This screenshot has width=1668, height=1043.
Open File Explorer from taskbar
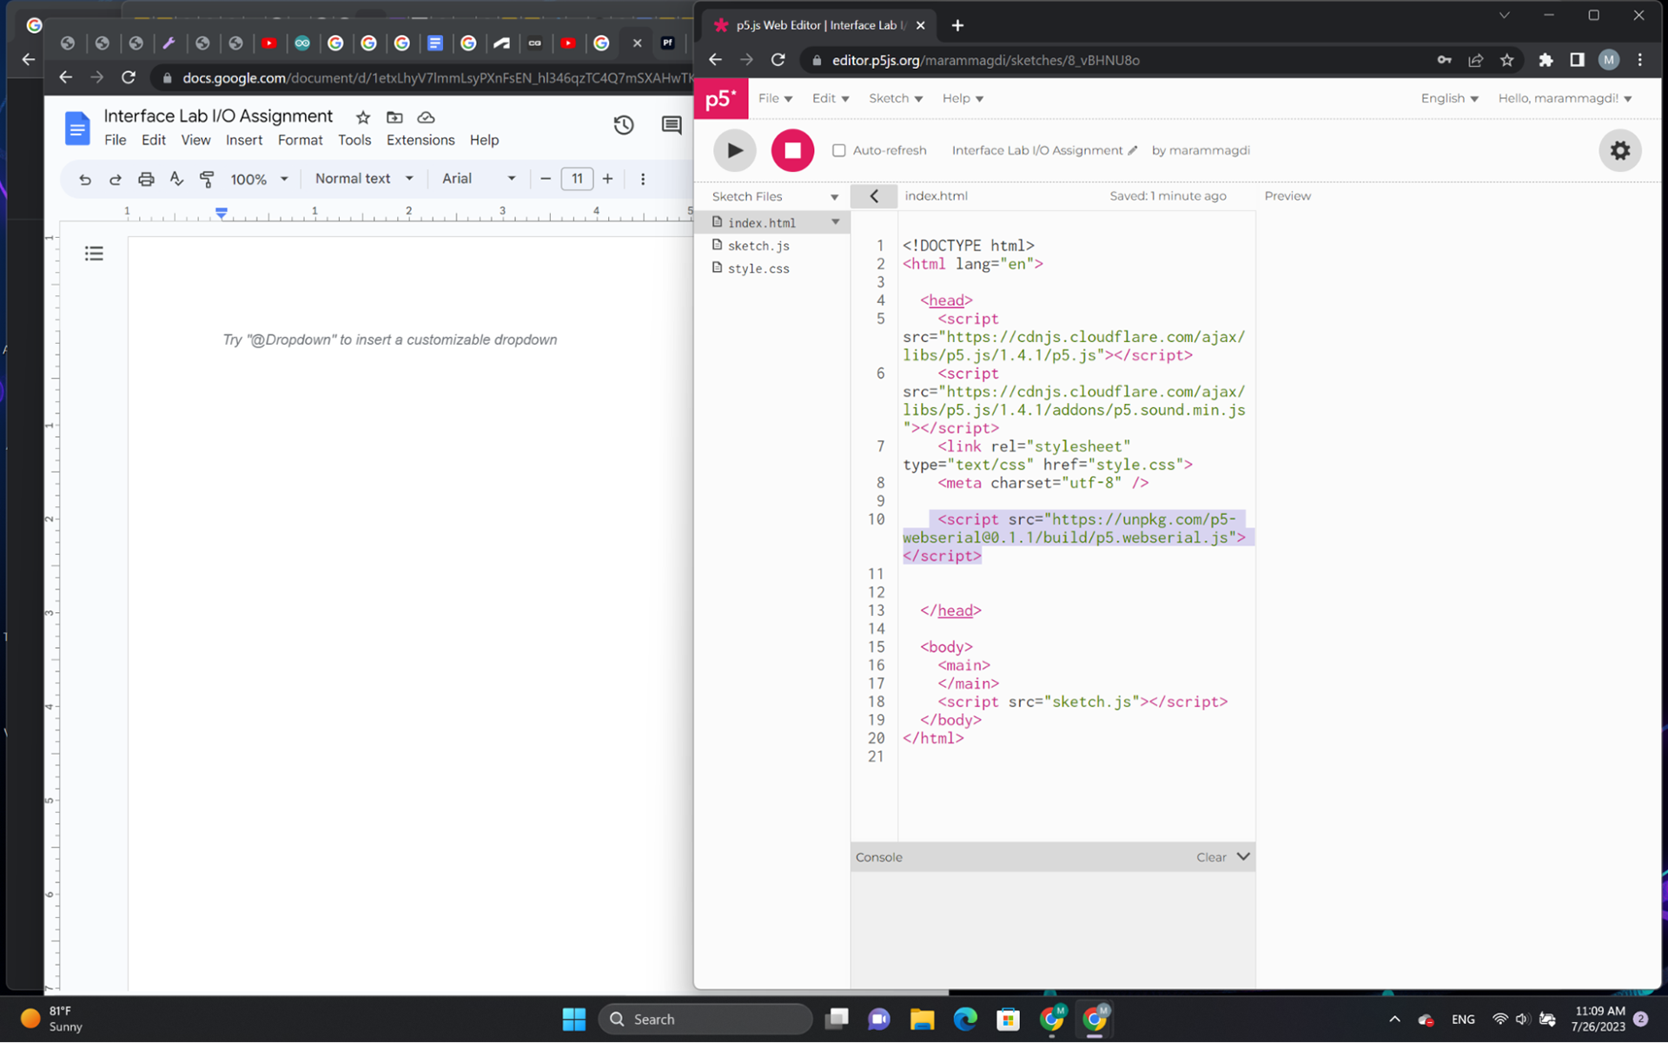(922, 1019)
